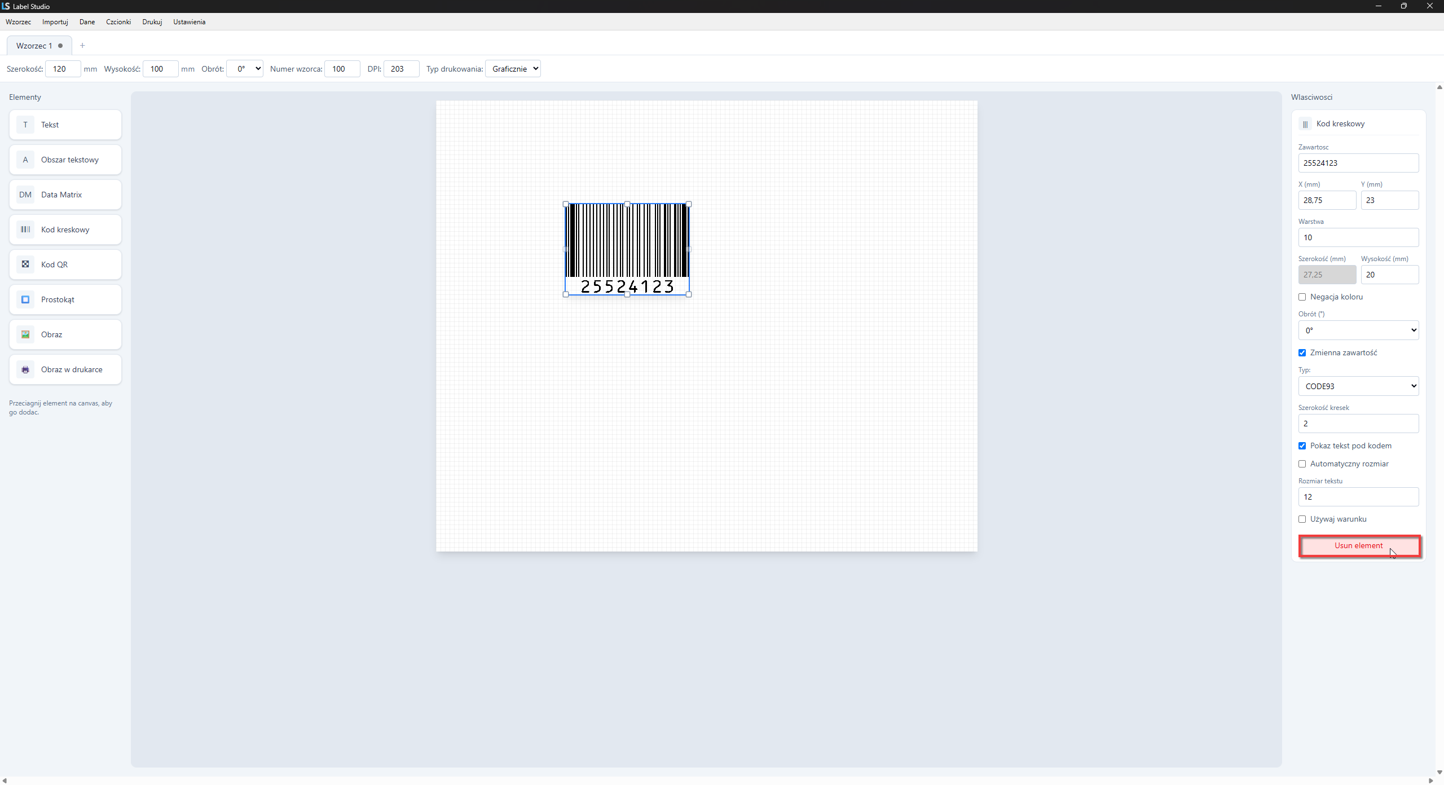Viewport: 1444px width, 785px height.
Task: Choose the Data Matrix element icon
Action: [25, 195]
